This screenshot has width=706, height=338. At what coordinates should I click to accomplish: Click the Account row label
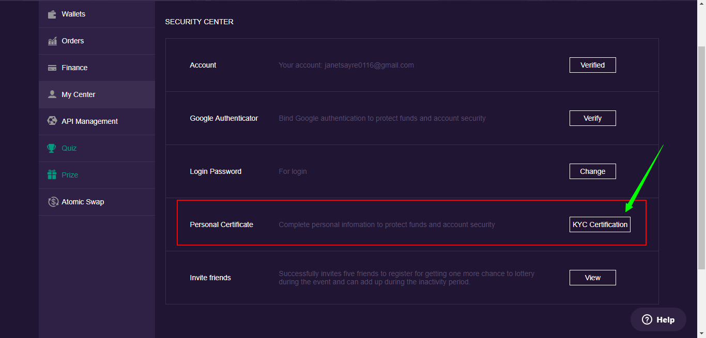point(203,65)
